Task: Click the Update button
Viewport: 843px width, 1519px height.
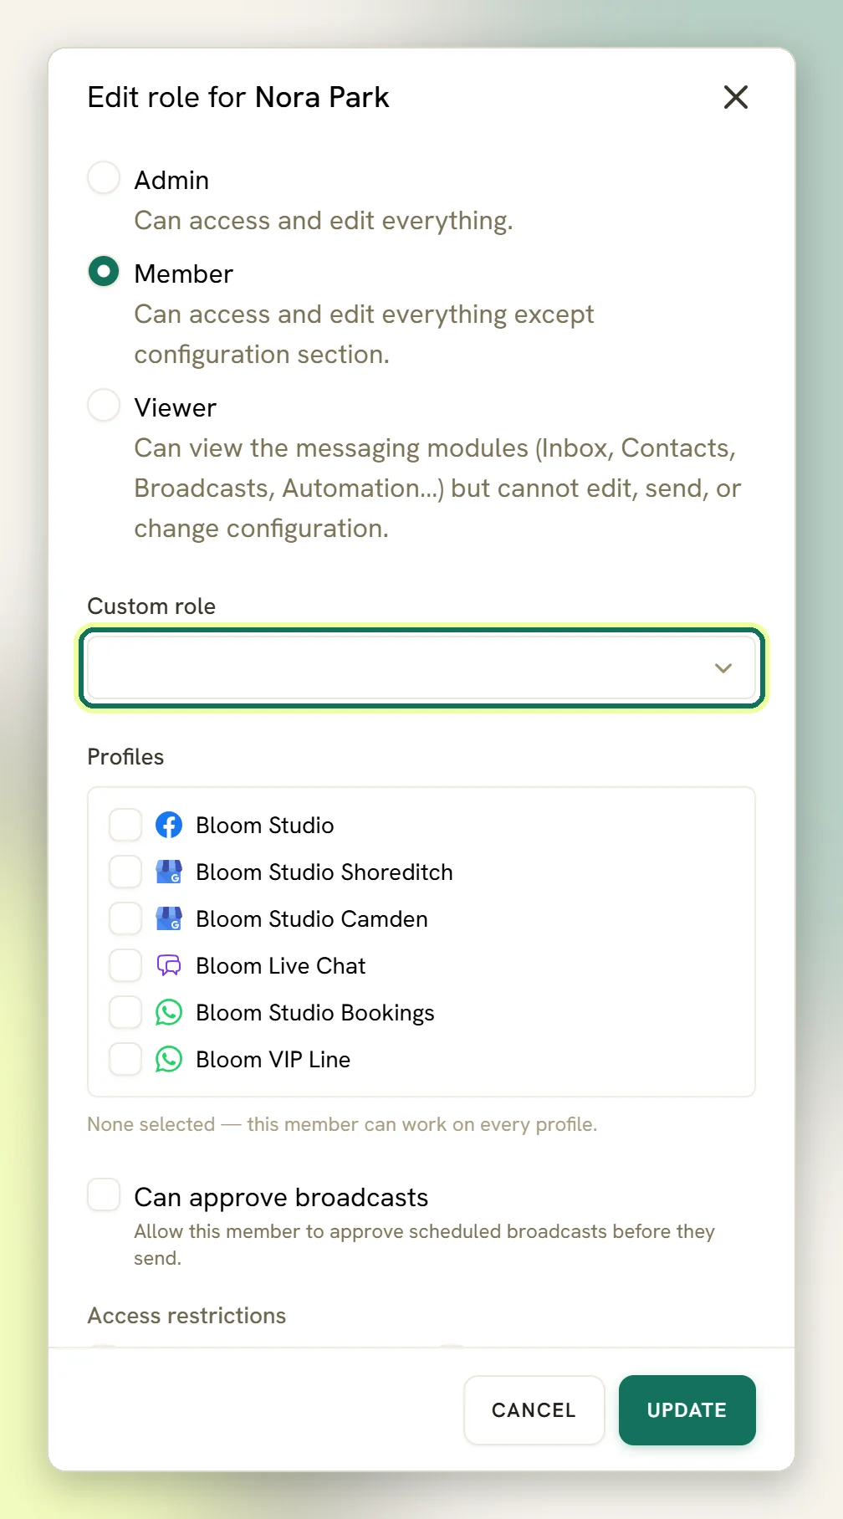Action: click(x=687, y=1410)
